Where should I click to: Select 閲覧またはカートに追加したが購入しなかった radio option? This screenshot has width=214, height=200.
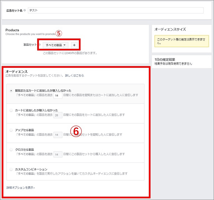[x=12, y=91]
